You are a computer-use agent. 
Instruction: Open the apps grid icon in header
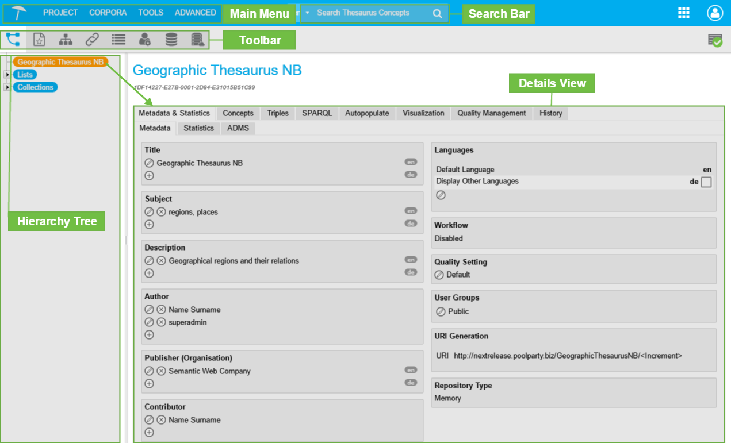point(684,13)
